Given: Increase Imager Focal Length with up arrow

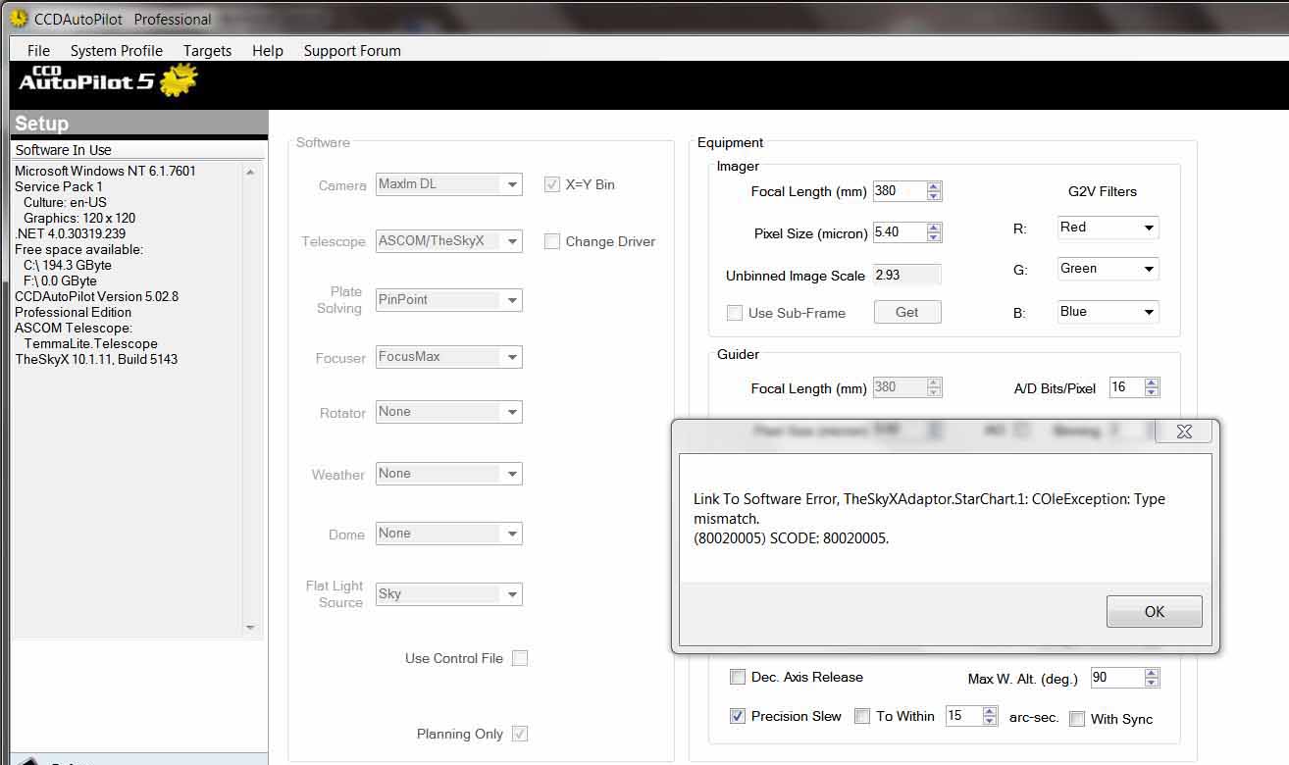Looking at the screenshot, I should 934,186.
